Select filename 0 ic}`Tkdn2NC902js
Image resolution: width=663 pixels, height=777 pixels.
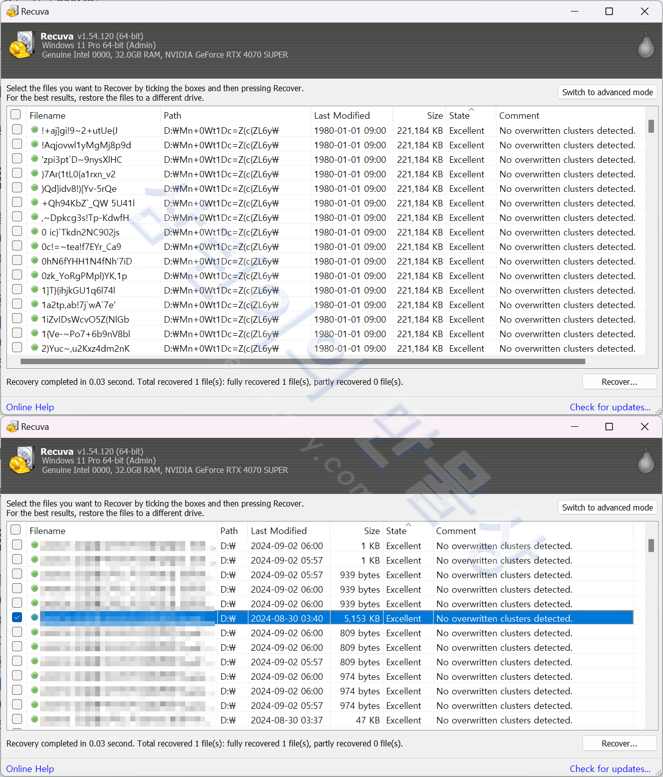tap(81, 232)
